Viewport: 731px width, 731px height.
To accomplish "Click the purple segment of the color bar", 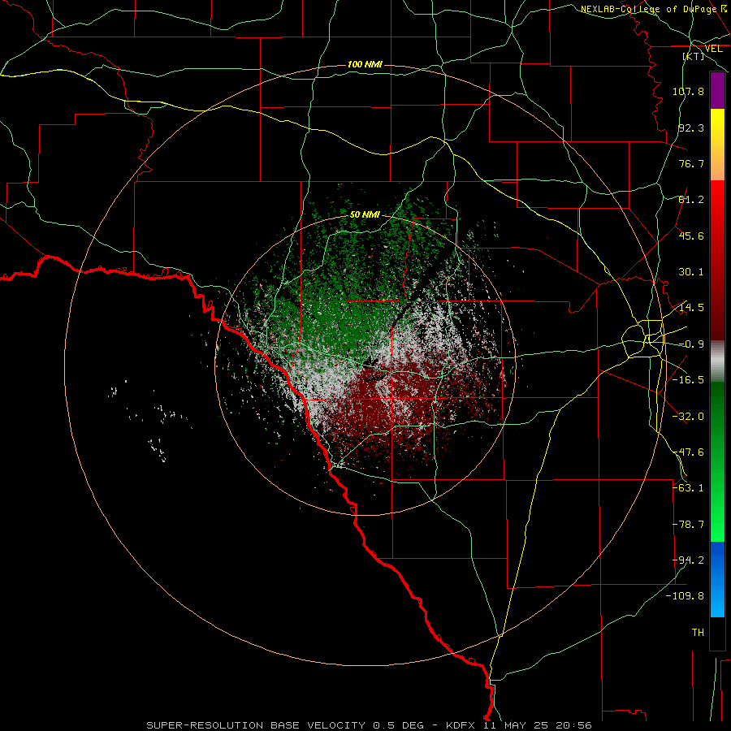I will (x=717, y=90).
